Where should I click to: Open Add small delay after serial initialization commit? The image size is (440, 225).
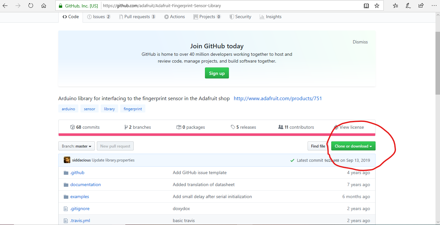(x=212, y=196)
